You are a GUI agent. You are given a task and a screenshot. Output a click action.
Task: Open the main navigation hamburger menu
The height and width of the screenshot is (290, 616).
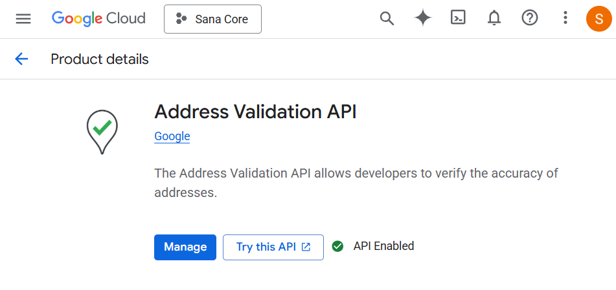[x=23, y=19]
